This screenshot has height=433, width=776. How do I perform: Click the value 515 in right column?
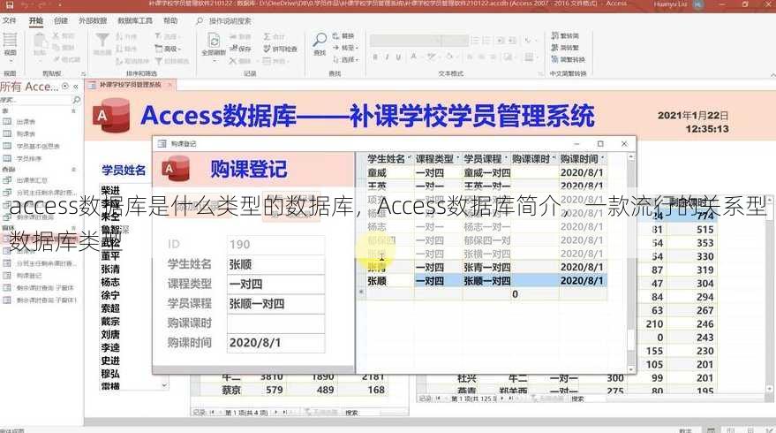(704, 230)
